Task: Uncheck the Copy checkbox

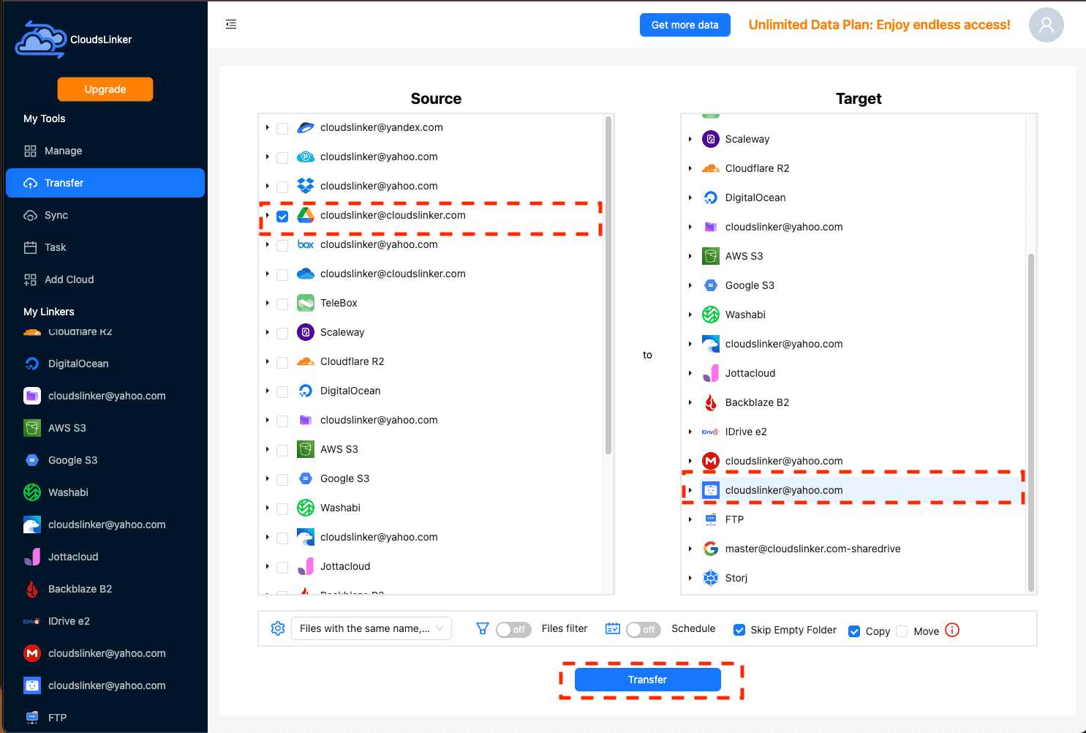Action: coord(854,631)
